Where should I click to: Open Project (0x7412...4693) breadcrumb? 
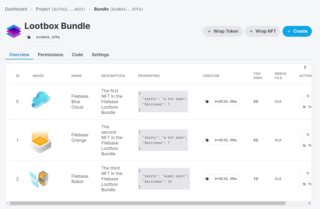[x=60, y=9]
